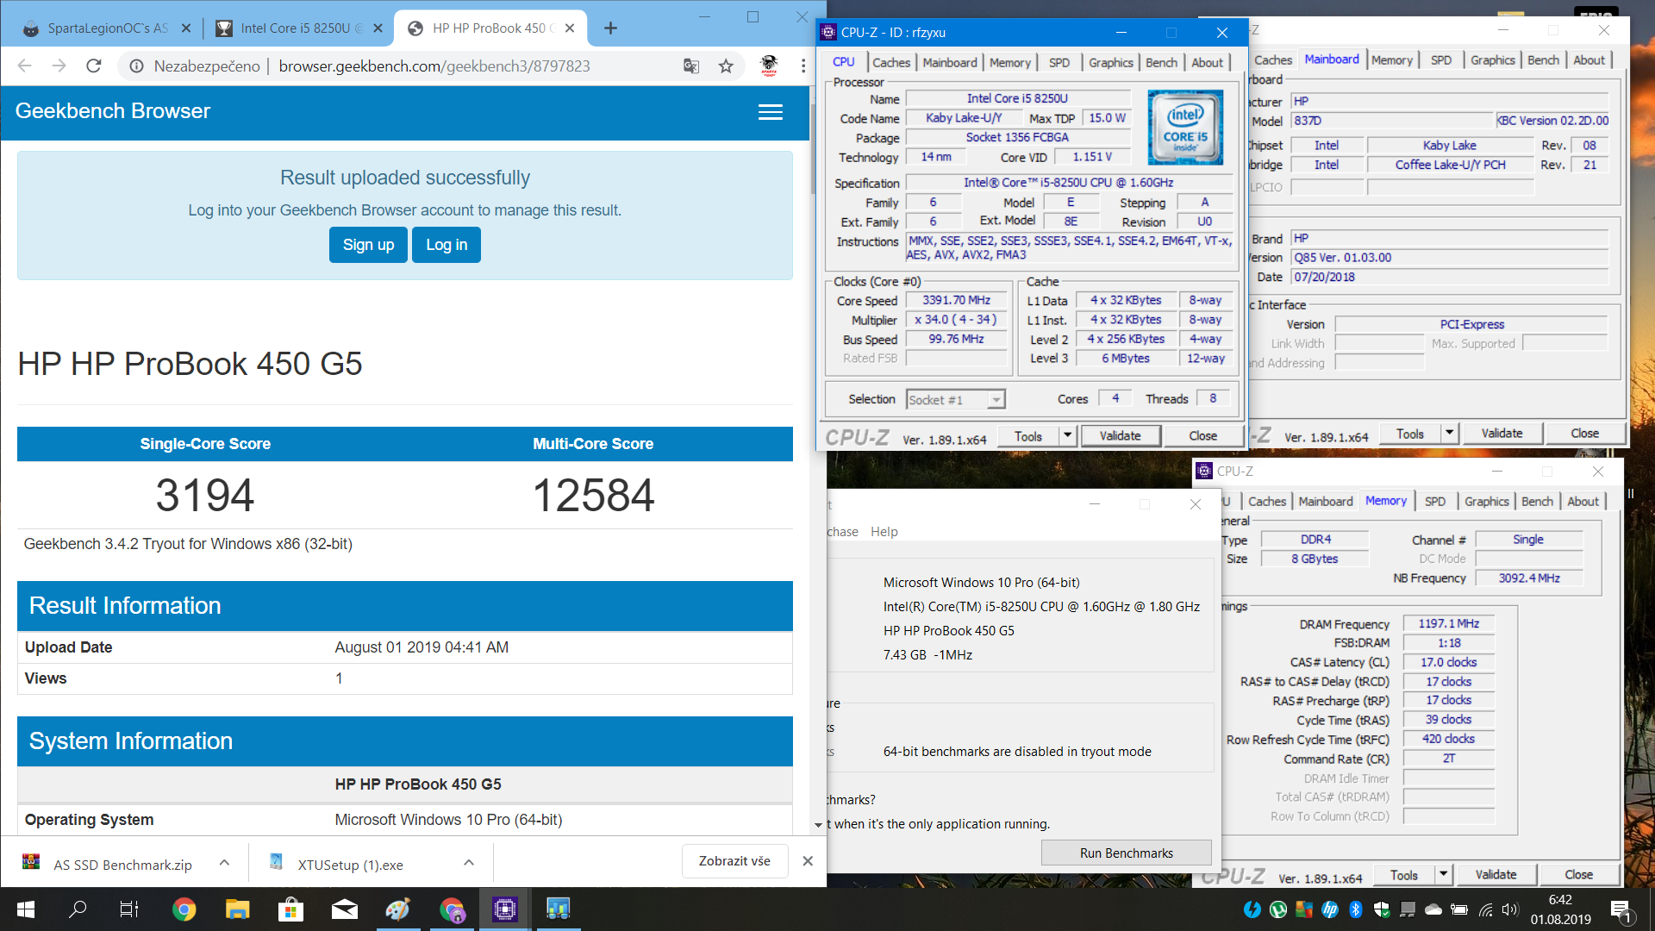
Task: Open the Bench tab in front CPU-Z
Action: click(x=1161, y=62)
